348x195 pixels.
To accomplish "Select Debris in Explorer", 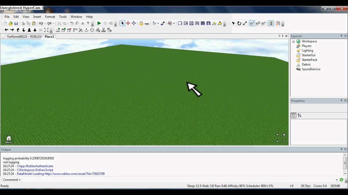I will 306,64.
